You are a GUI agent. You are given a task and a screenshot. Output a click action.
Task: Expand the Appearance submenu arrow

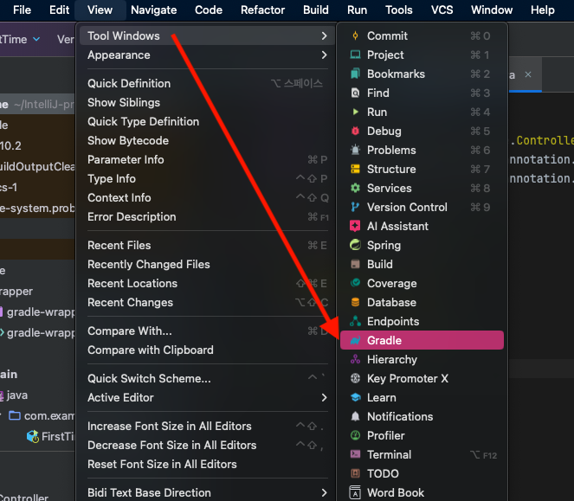pos(324,55)
